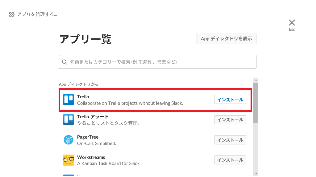Viewport: 316px width, 177px height.
Task: Click the gear icon for managing apps
Action: (x=11, y=14)
